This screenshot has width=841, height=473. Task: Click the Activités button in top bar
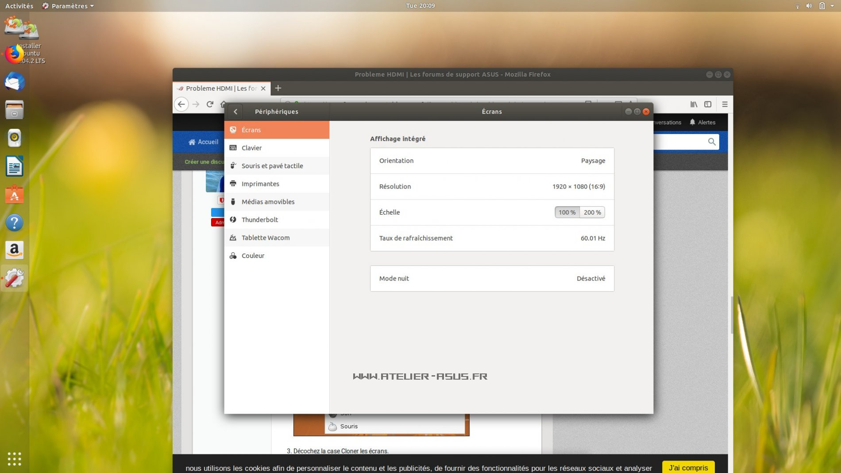[19, 6]
